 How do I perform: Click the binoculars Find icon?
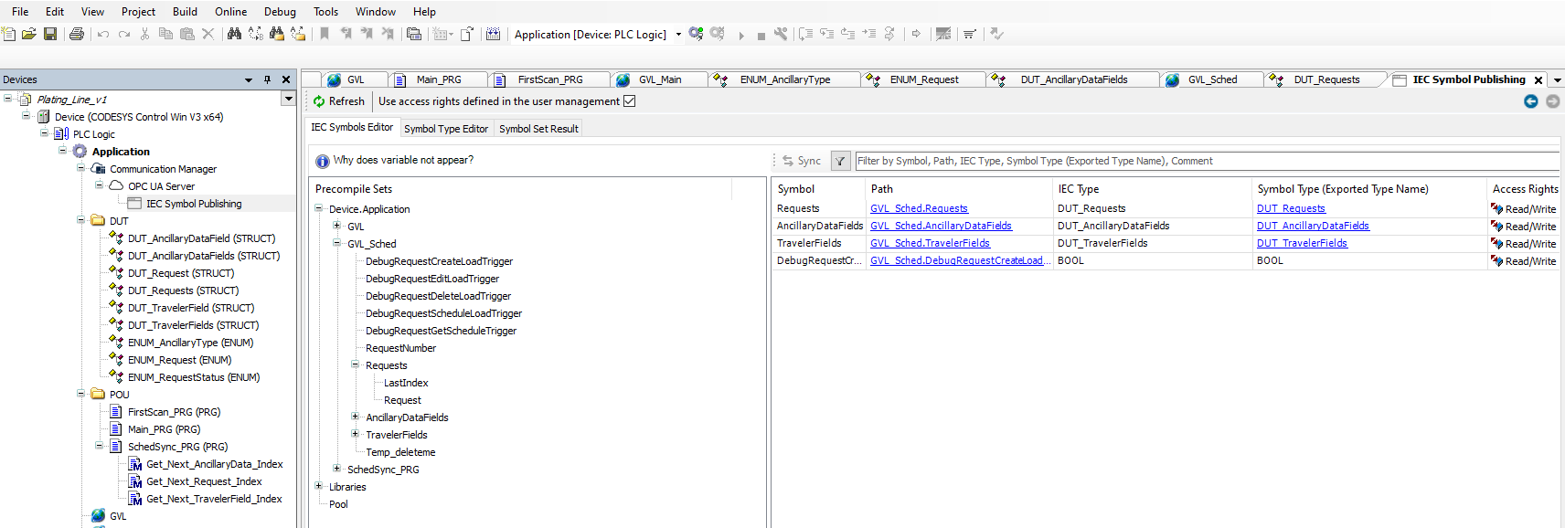pos(234,34)
